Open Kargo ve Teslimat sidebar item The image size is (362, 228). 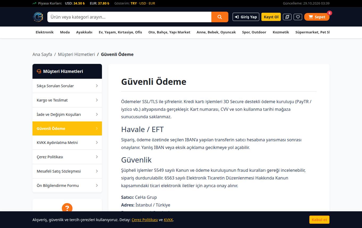[67, 100]
